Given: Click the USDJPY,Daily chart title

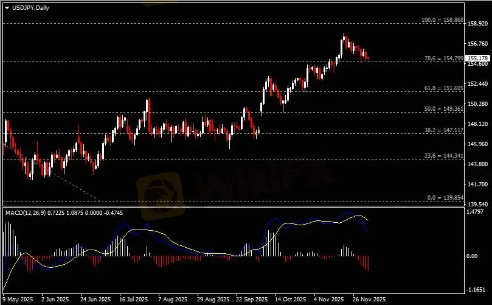Looking at the screenshot, I should [x=27, y=7].
